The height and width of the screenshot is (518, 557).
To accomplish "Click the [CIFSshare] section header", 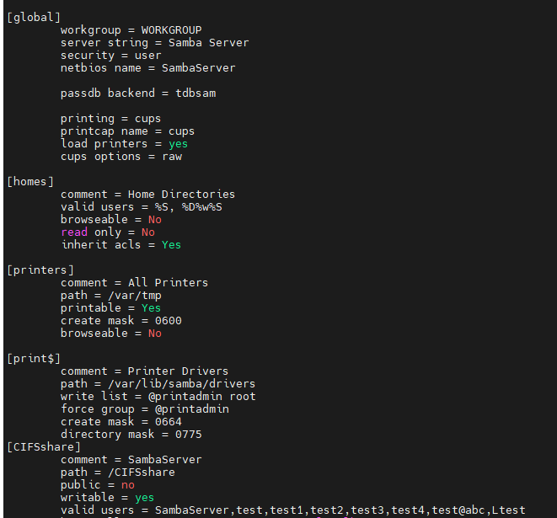I will [44, 446].
